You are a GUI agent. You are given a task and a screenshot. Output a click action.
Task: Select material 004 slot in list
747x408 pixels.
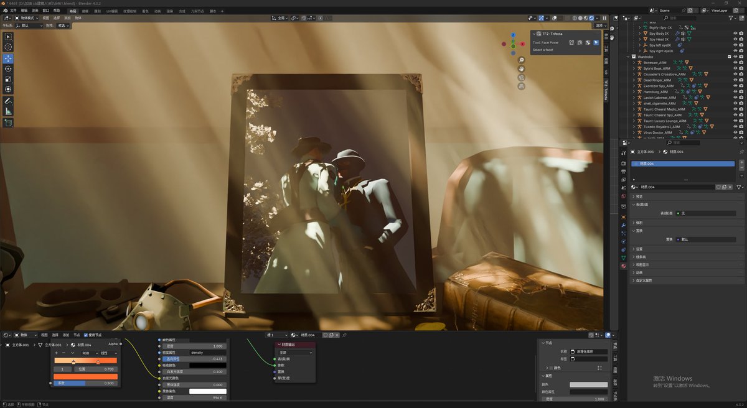click(x=683, y=164)
